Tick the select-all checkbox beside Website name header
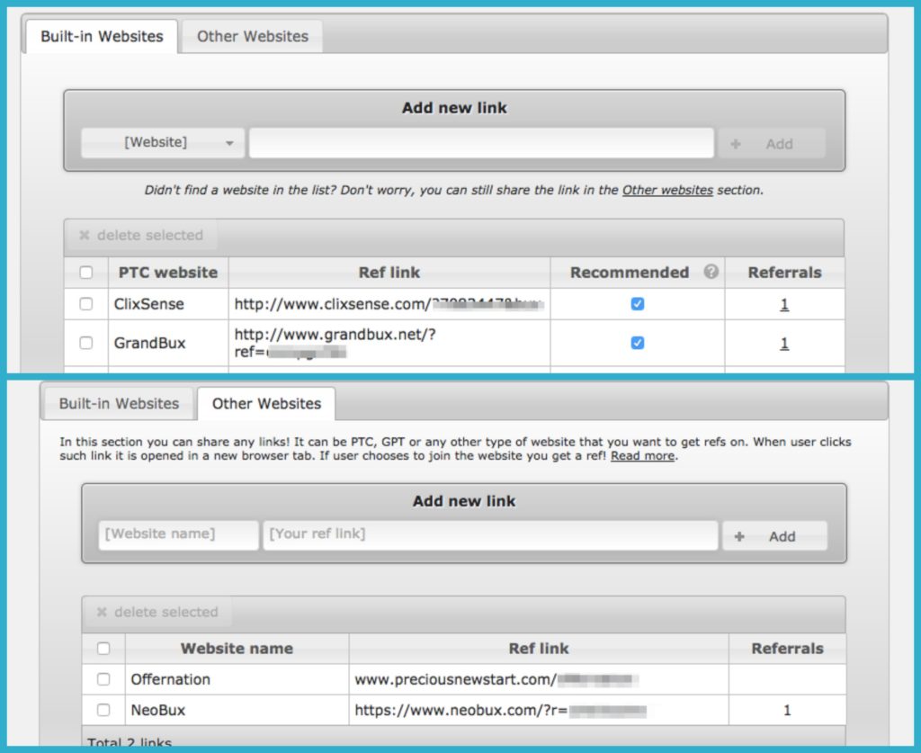Screen dimensions: 921x753 click(x=103, y=649)
